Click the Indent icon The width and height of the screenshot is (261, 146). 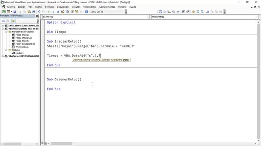pyautogui.click(x=184, y=12)
